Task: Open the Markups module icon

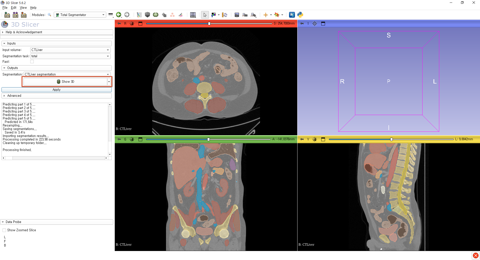Action: pyautogui.click(x=172, y=15)
